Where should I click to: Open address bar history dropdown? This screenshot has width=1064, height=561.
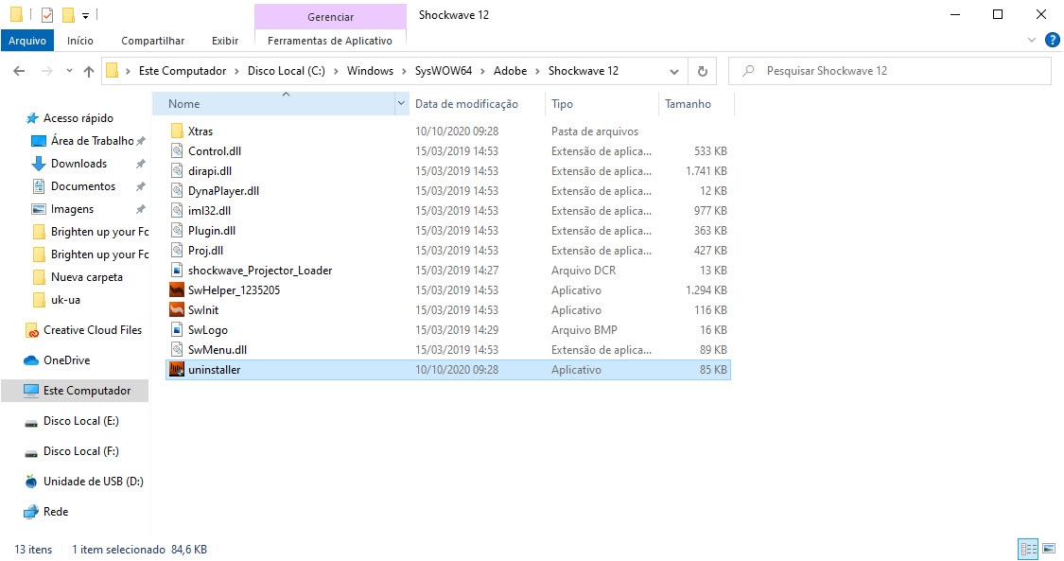point(673,71)
